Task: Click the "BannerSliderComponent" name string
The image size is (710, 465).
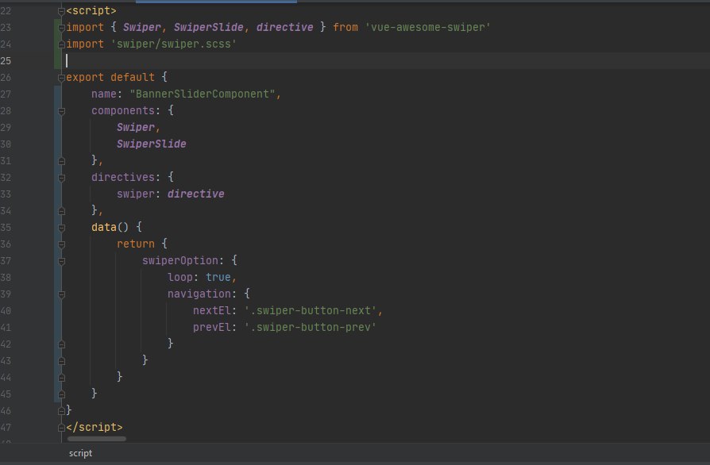Action: [x=203, y=94]
